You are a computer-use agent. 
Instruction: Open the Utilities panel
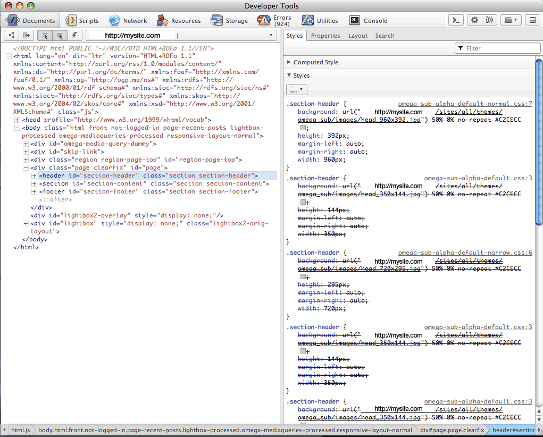(320, 20)
